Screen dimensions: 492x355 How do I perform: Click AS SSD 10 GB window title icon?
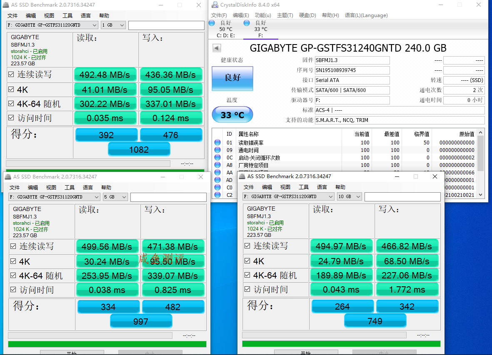click(x=242, y=176)
